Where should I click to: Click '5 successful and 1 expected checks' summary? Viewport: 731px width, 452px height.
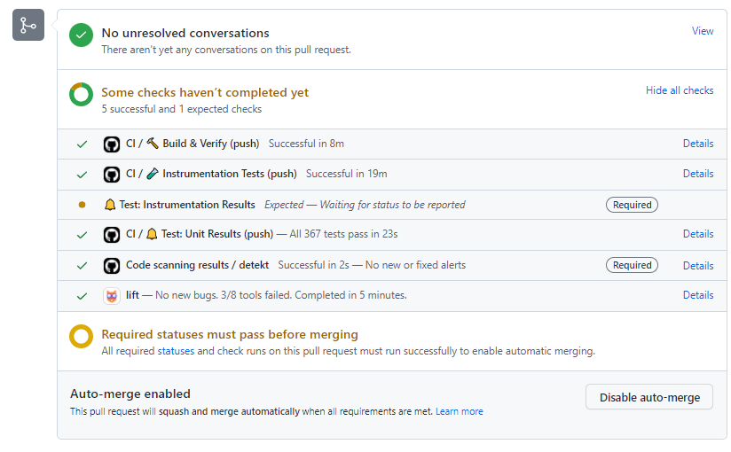pyautogui.click(x=181, y=109)
